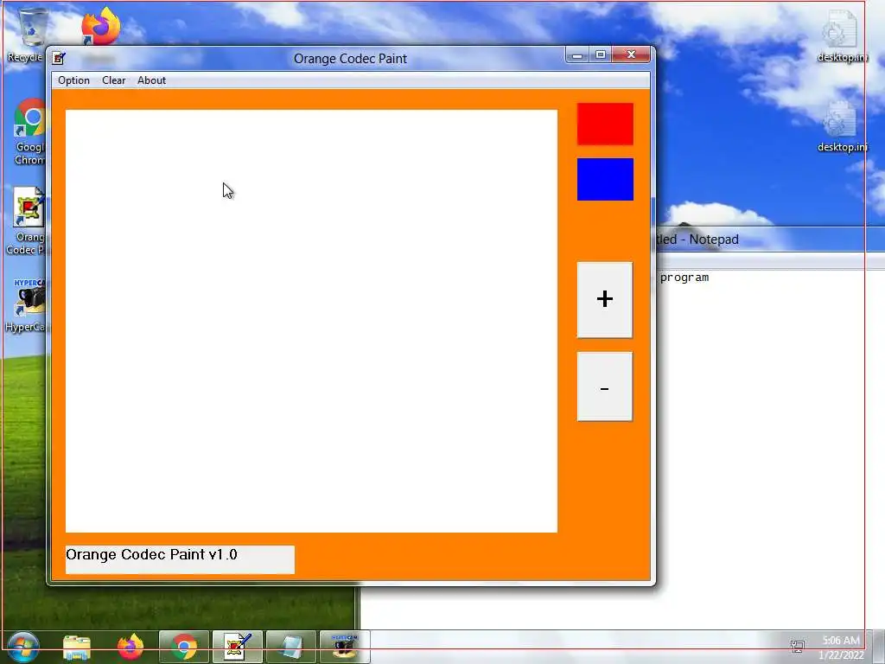The image size is (885, 664).
Task: Decrease brush size with minus button
Action: tap(604, 386)
